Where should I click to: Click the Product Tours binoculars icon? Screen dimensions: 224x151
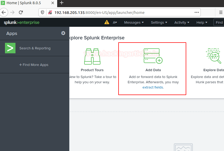point(92,56)
